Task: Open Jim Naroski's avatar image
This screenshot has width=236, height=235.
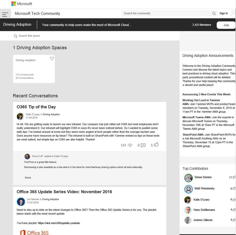Action: 21,202
